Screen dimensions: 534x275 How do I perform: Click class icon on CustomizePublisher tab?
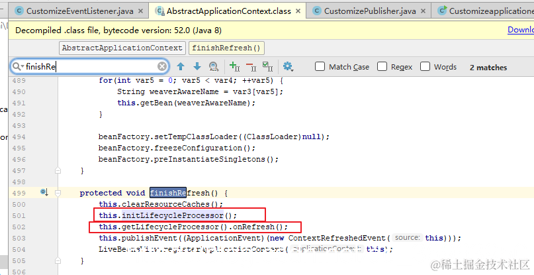pyautogui.click(x=317, y=11)
